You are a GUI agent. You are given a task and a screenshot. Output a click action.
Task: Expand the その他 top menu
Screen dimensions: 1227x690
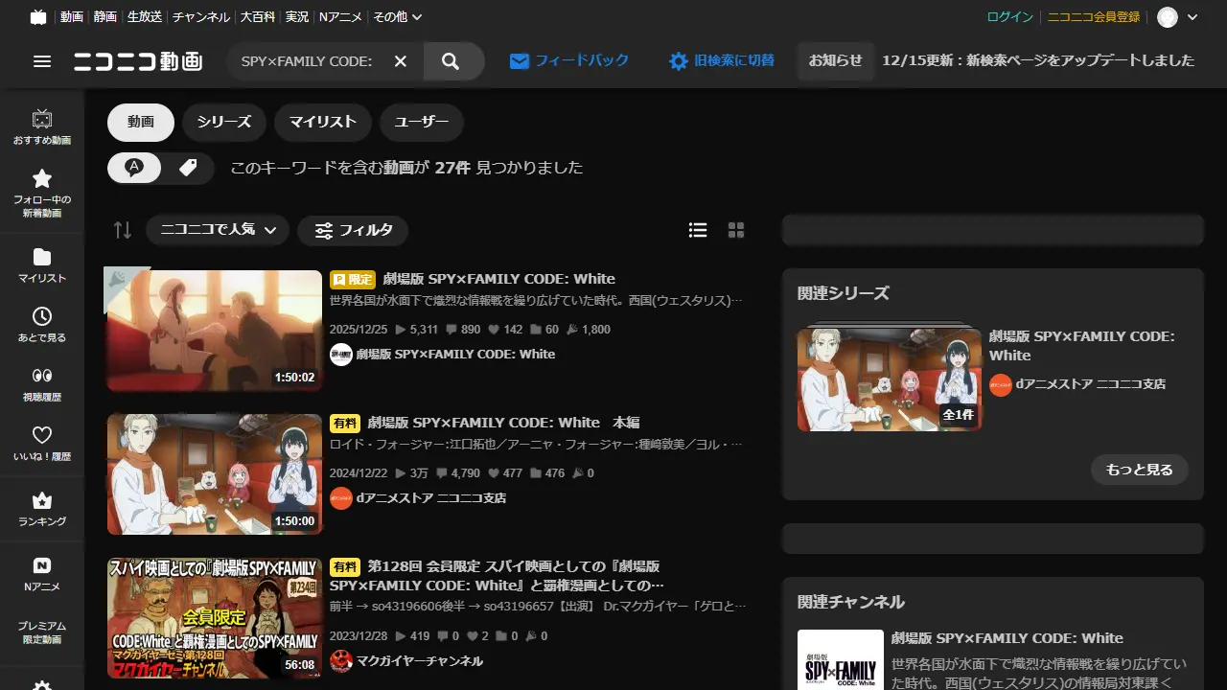coord(397,17)
